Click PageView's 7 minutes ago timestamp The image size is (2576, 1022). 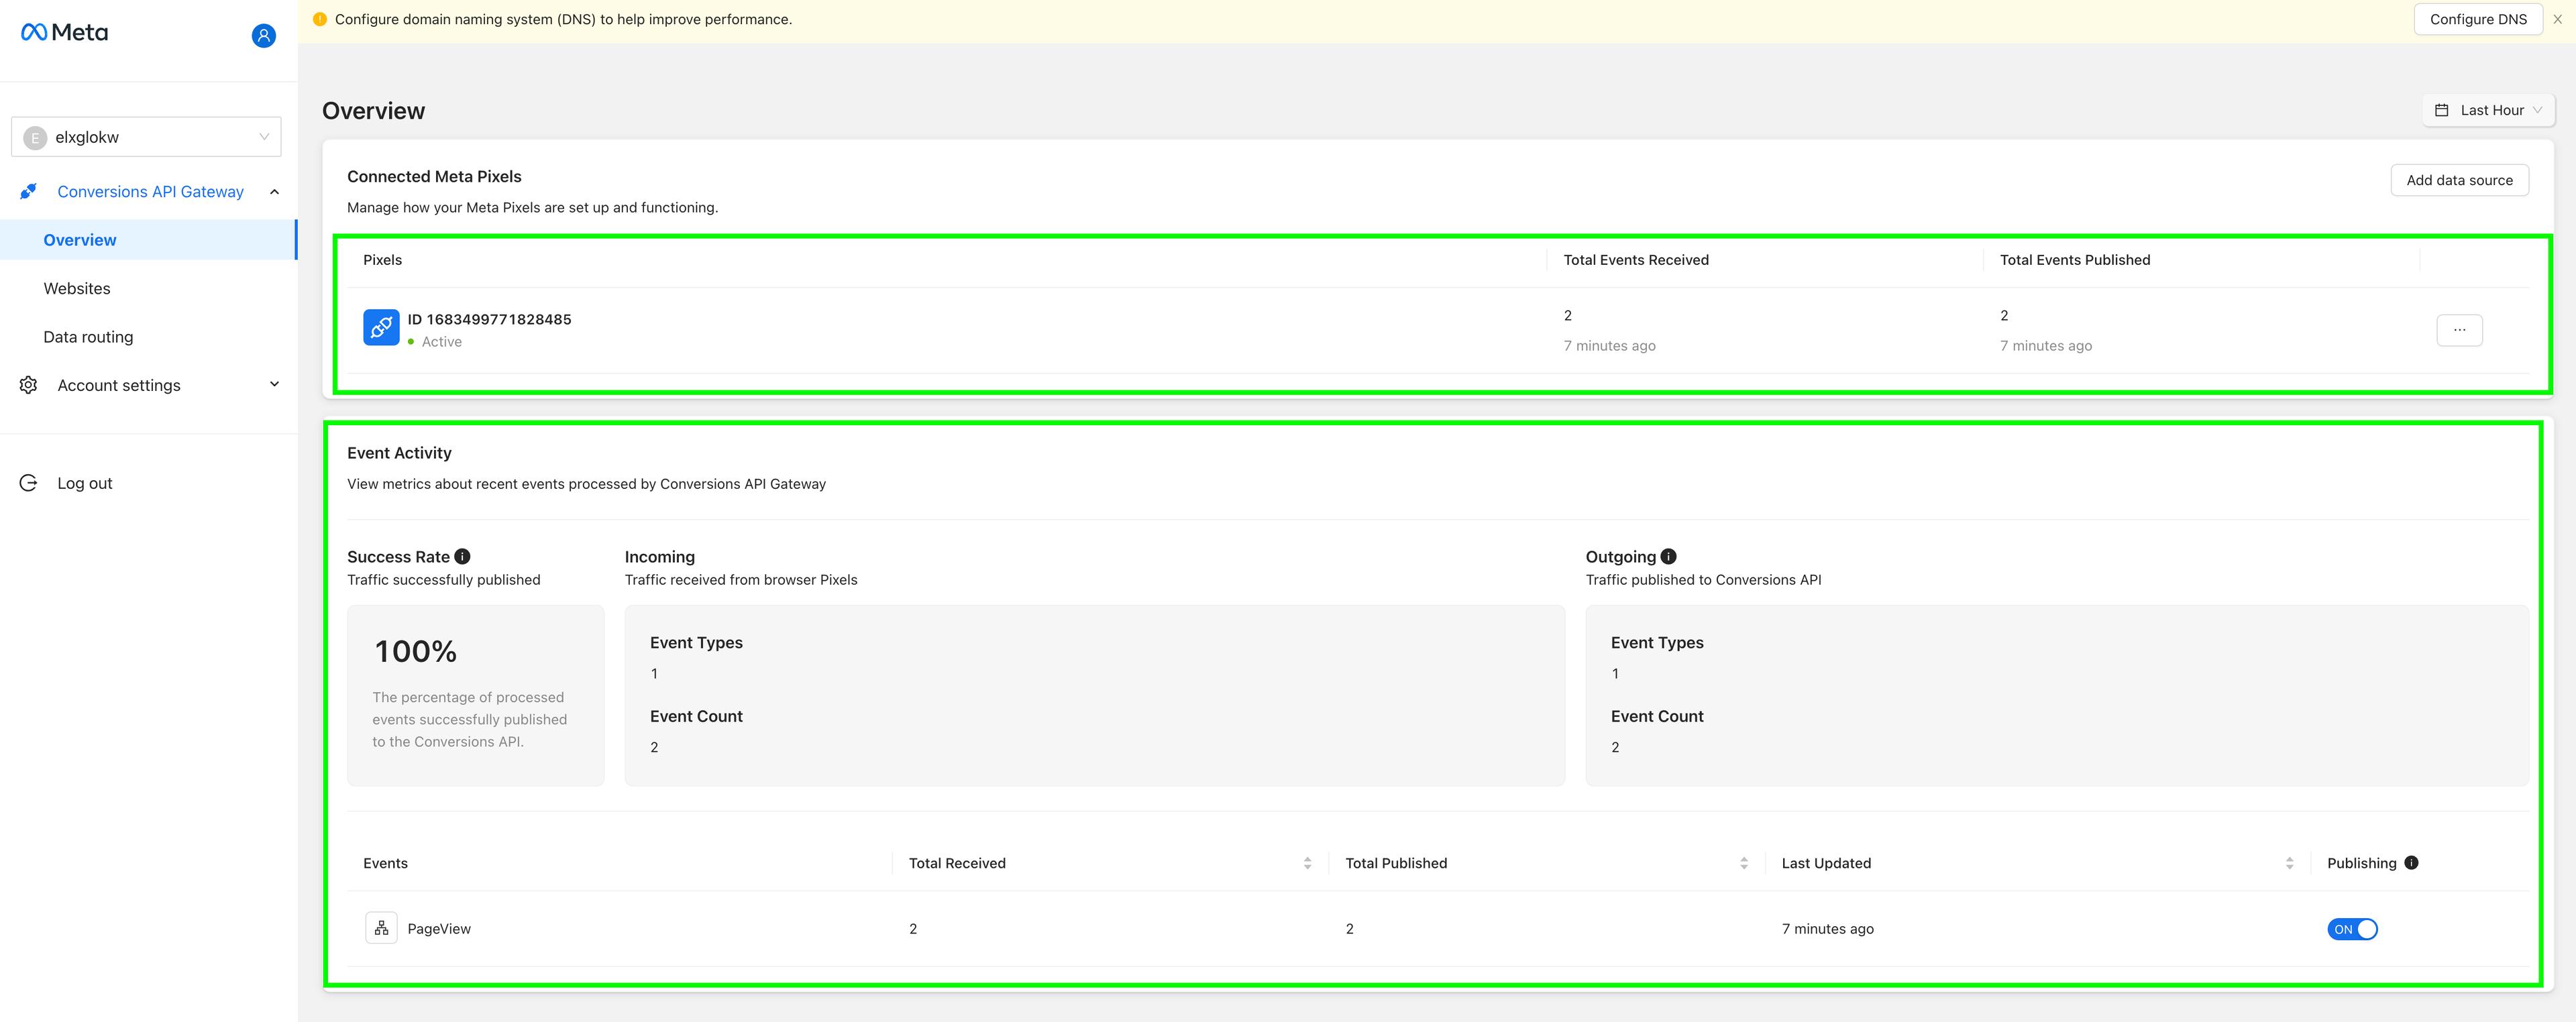tap(1827, 929)
